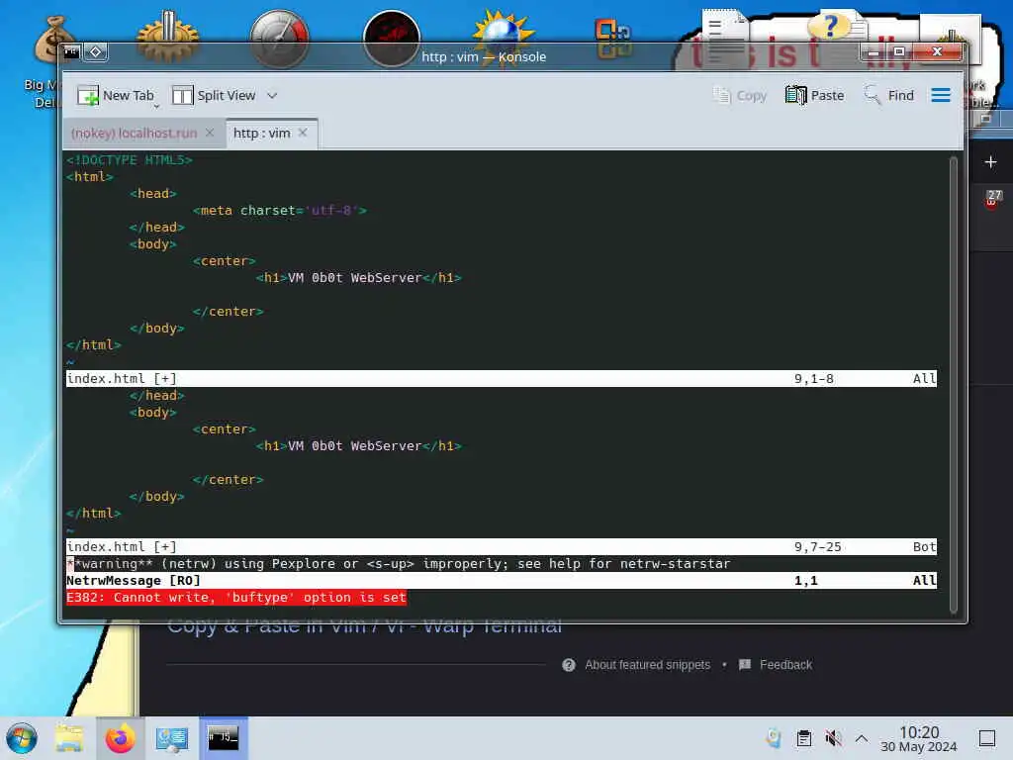Screen dimensions: 1013x760
Task: Click the h1 heading line in lower split
Action: click(x=358, y=446)
